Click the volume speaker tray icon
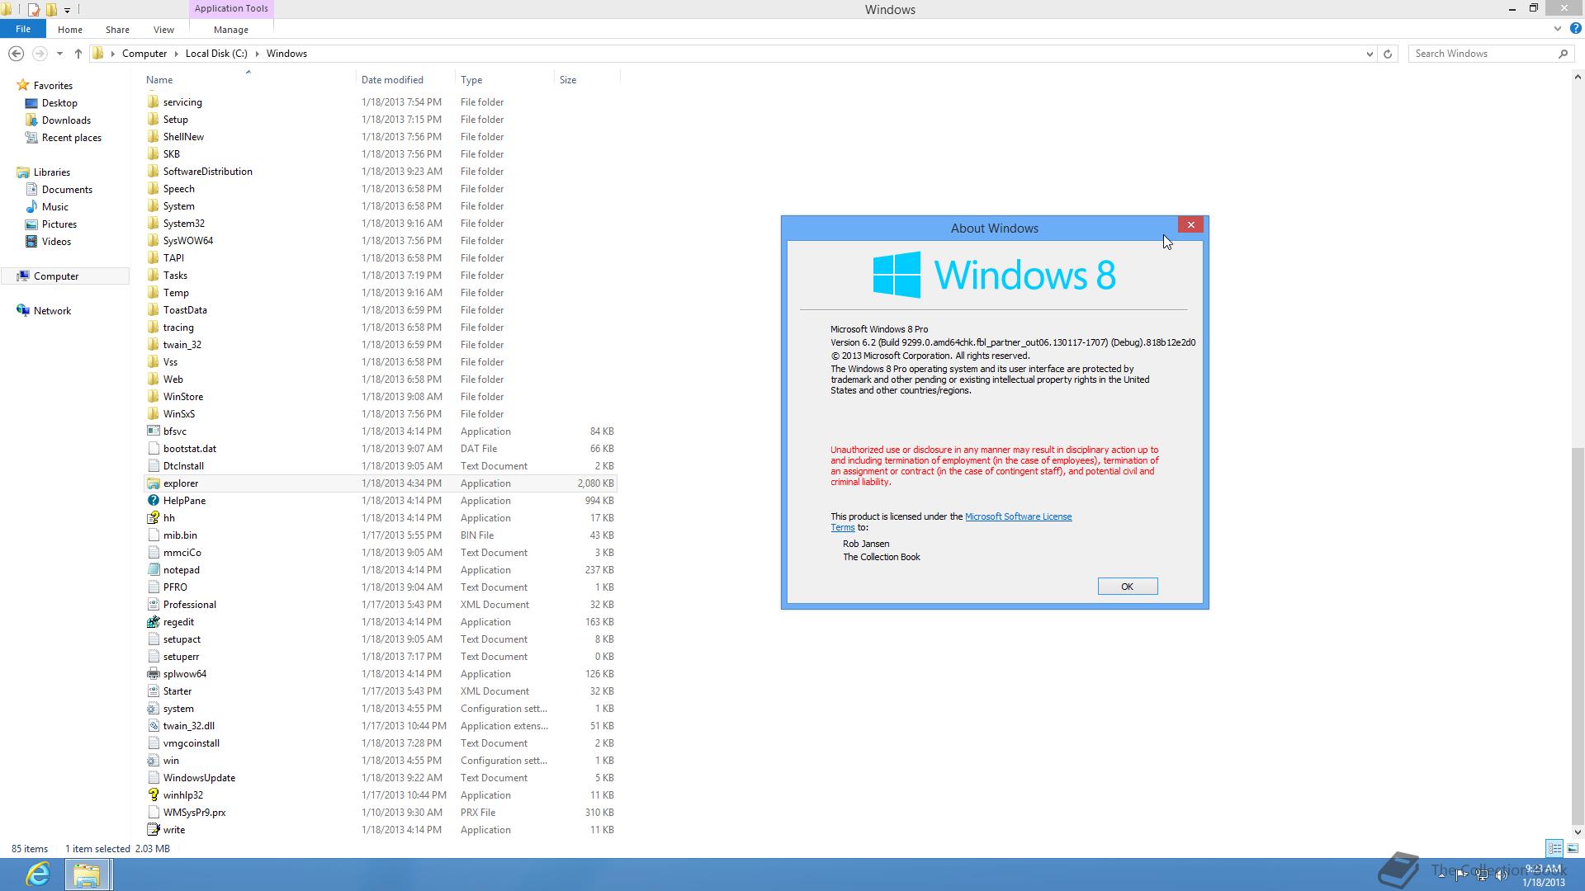 (1502, 875)
